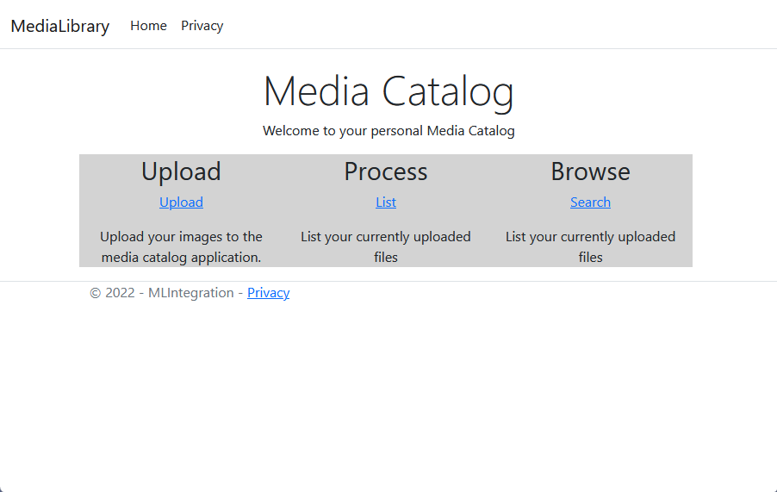
Task: Click the copyright symbol in footer
Action: tap(95, 293)
